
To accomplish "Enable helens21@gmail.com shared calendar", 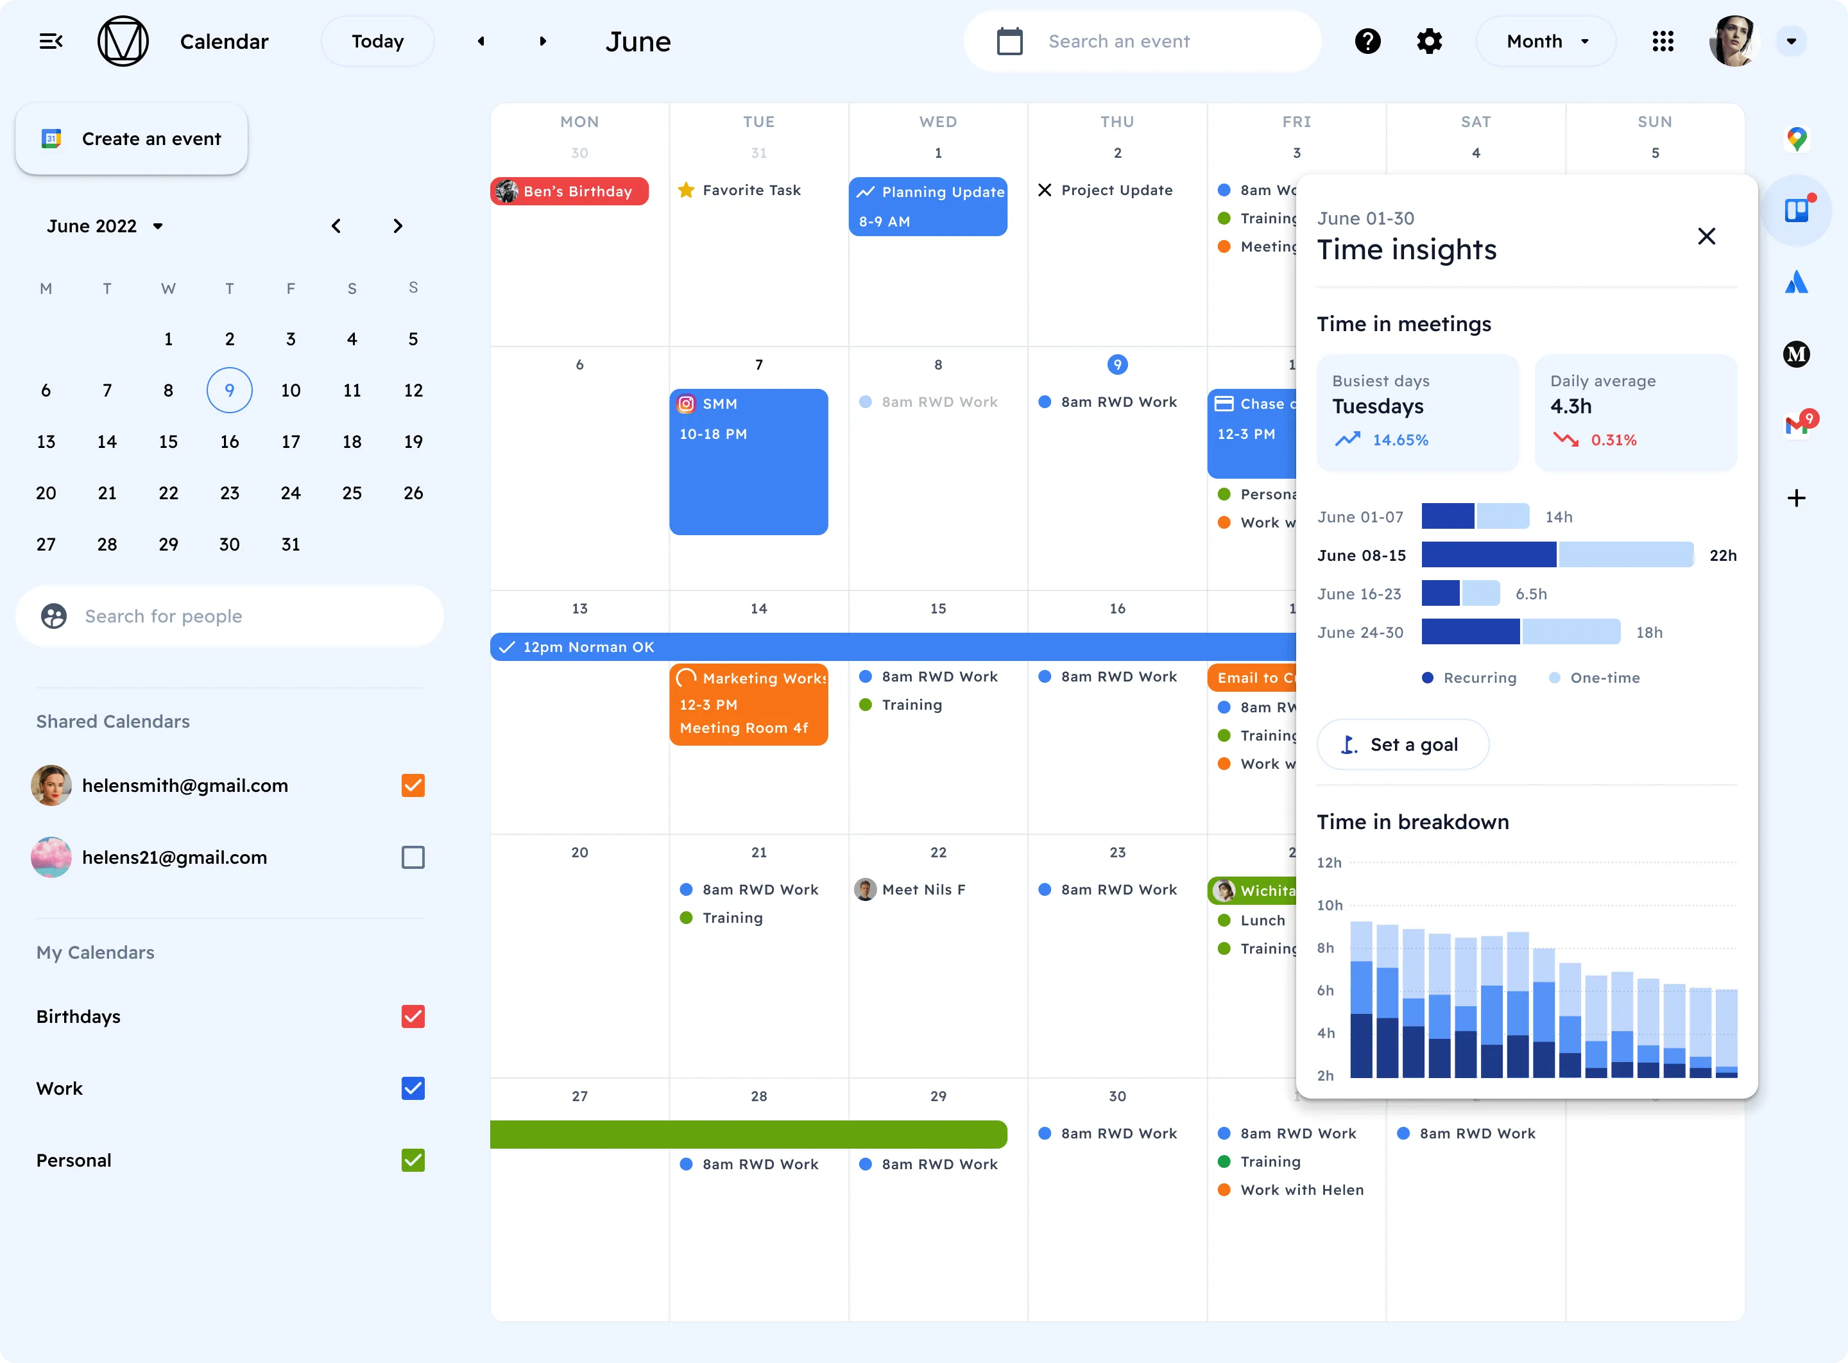I will click(x=413, y=857).
